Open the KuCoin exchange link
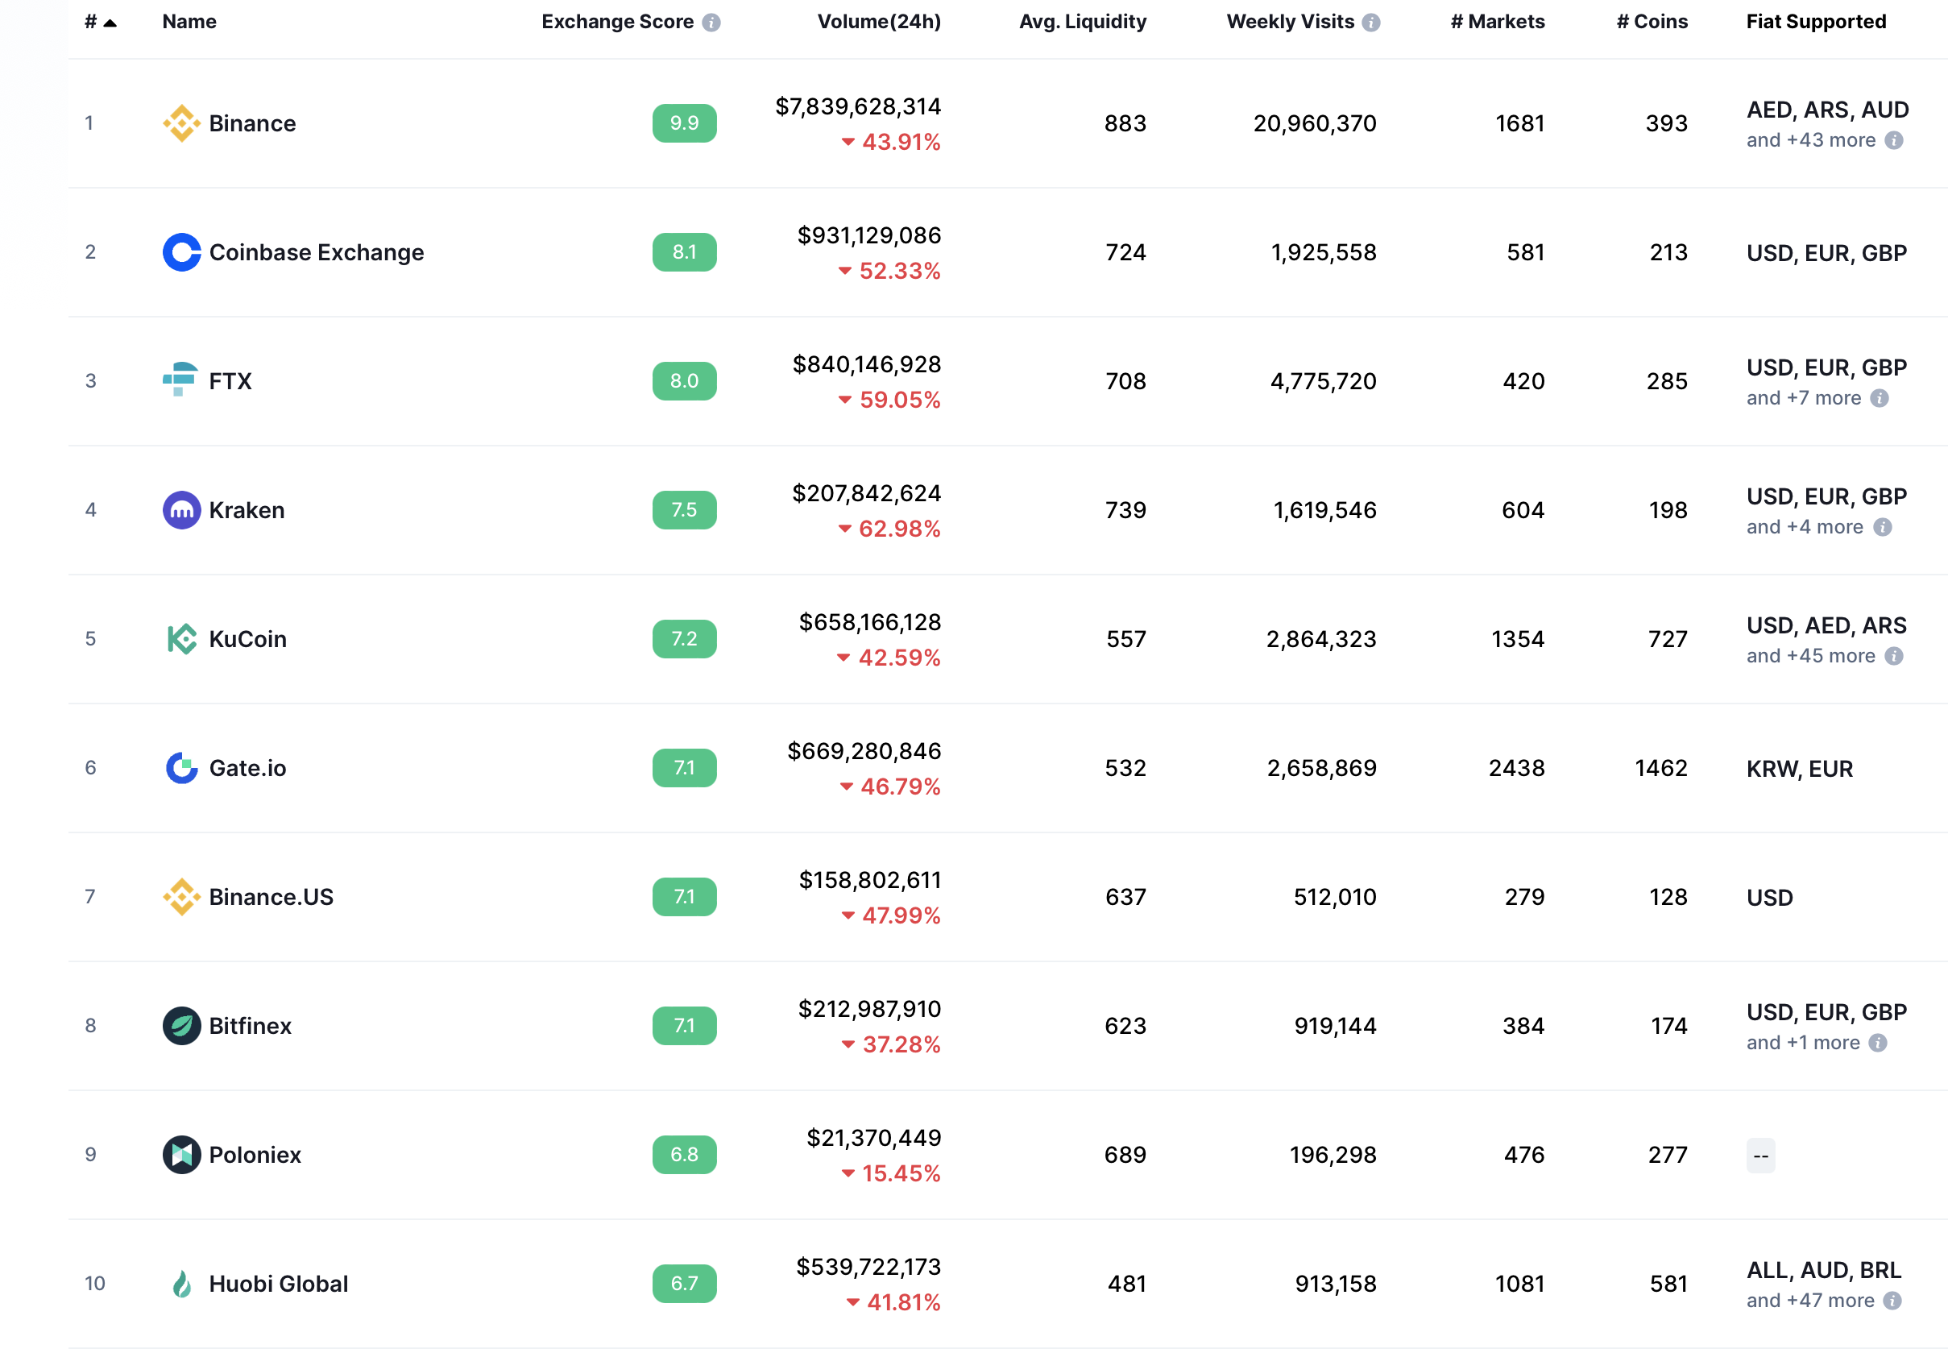 (x=247, y=639)
